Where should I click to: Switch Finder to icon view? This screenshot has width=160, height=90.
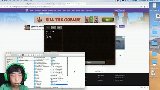19,55
